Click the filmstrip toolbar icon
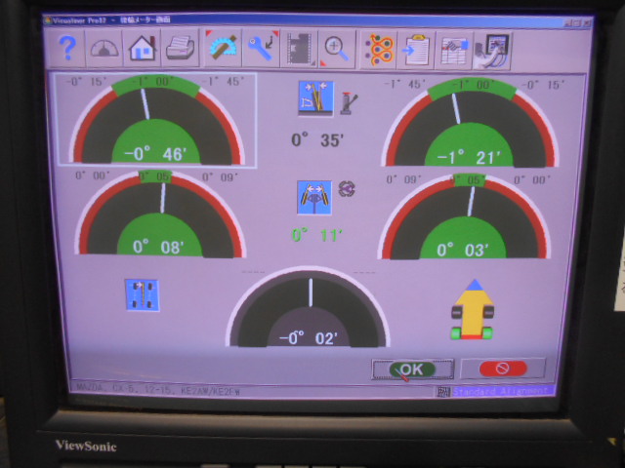This screenshot has width=625, height=468. tap(299, 50)
